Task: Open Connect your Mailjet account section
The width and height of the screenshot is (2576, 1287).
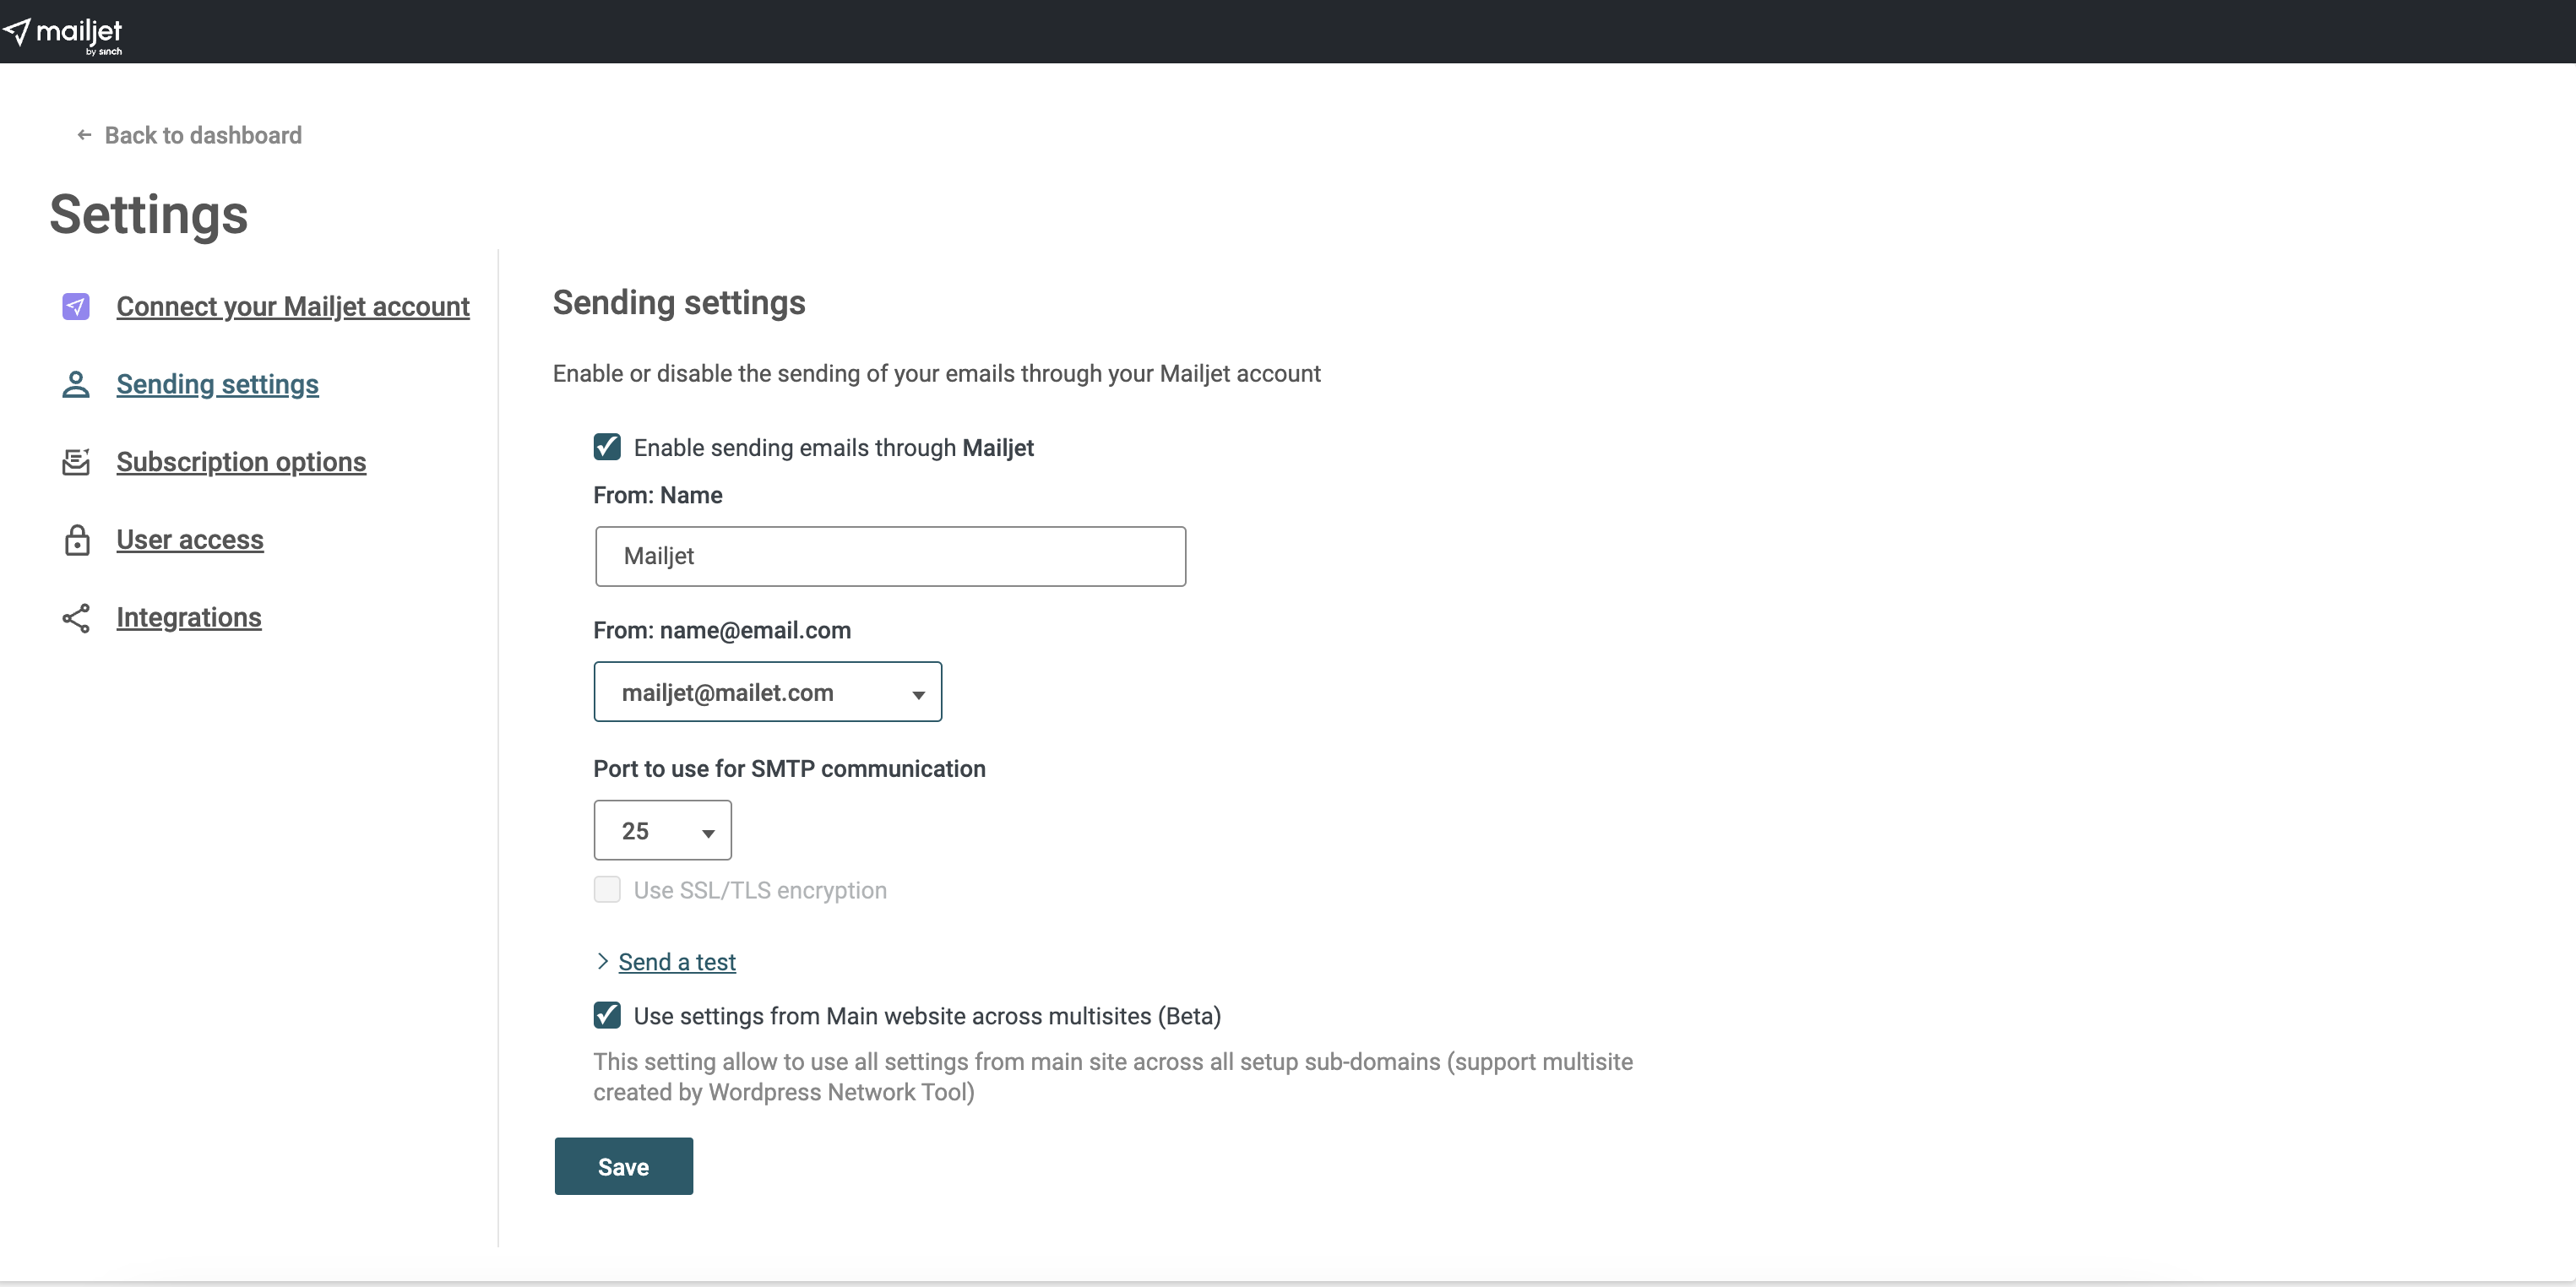Action: [x=292, y=306]
